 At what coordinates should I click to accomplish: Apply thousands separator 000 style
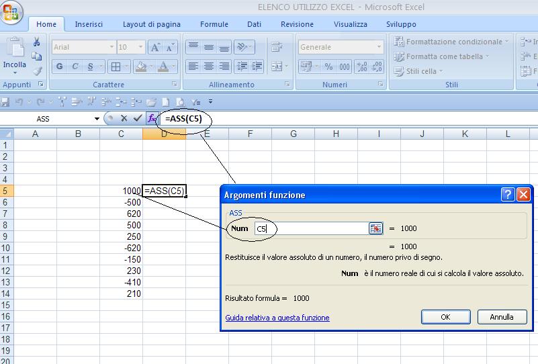pos(344,66)
